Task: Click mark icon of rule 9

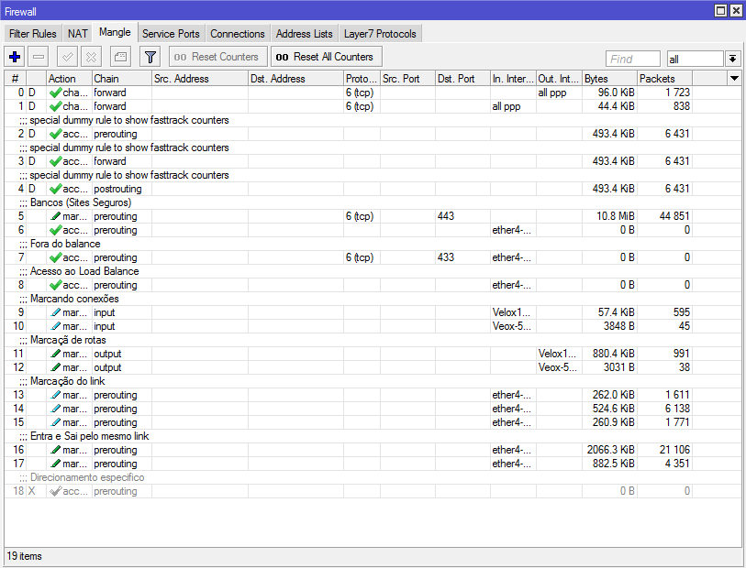Action: point(55,312)
